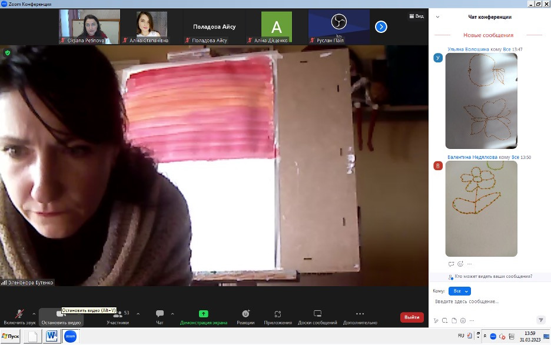Open the Дополнительно more options menu
551x345 pixels.
(x=360, y=317)
